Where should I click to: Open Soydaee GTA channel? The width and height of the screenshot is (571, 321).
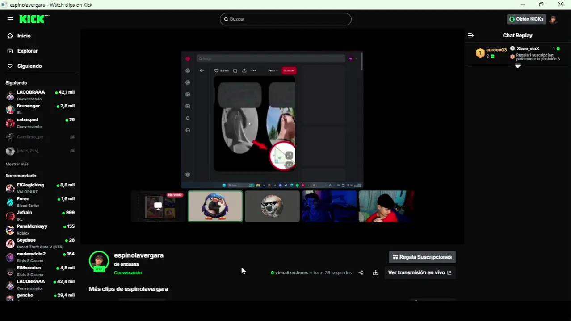(x=40, y=243)
